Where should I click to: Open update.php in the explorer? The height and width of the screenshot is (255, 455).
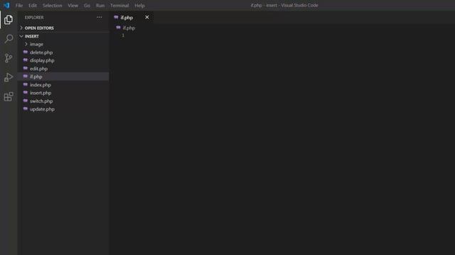[63, 109]
